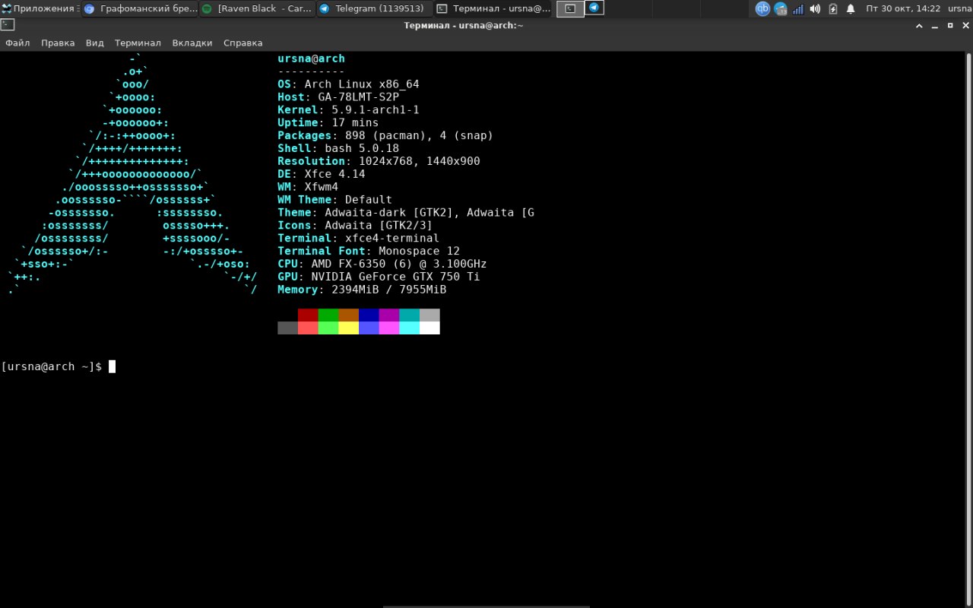Open the network signal tray icon
The image size is (973, 608).
click(798, 8)
